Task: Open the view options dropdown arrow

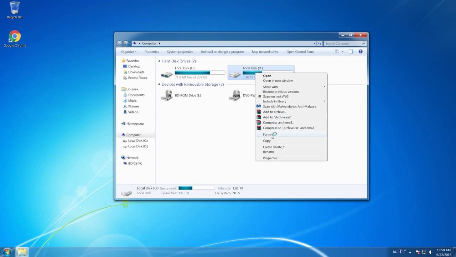Action: tap(343, 51)
